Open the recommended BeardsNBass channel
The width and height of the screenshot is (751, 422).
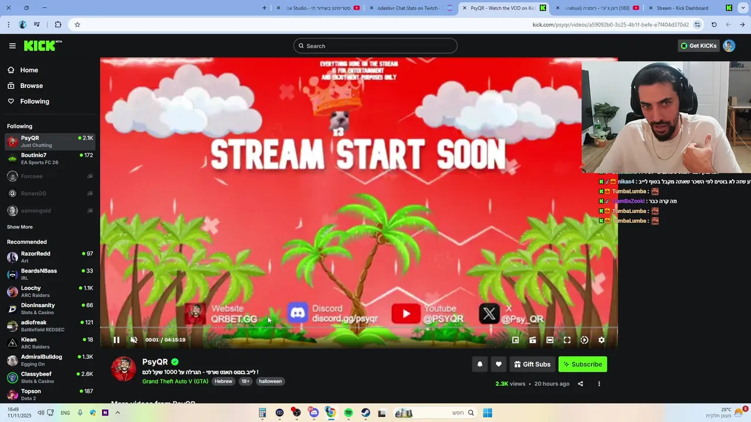(x=50, y=274)
